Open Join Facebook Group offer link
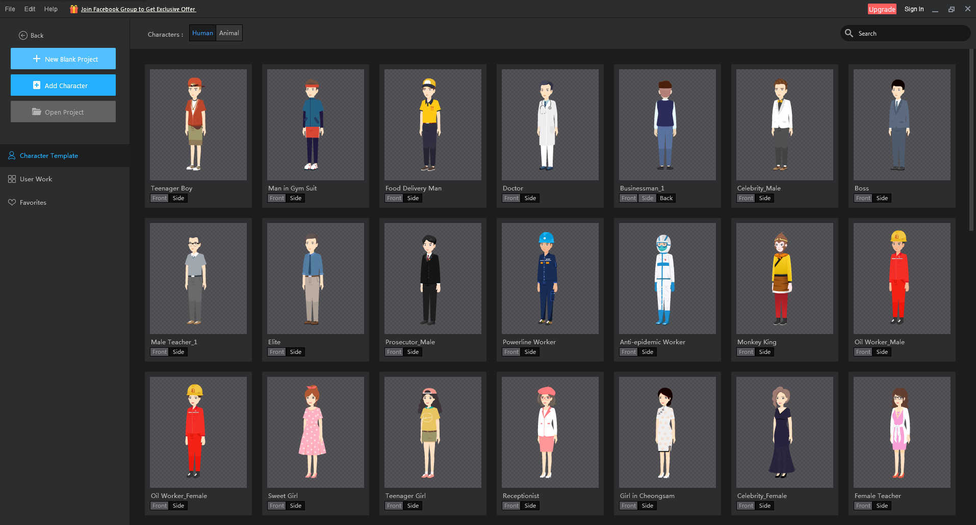This screenshot has height=525, width=976. point(138,9)
